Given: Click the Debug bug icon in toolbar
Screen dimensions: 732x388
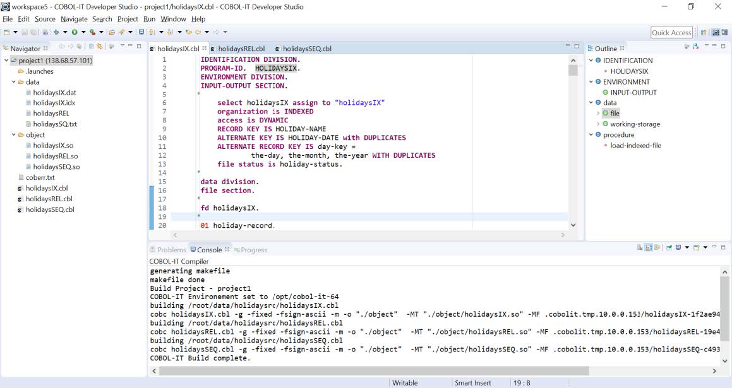Looking at the screenshot, I should [56, 32].
